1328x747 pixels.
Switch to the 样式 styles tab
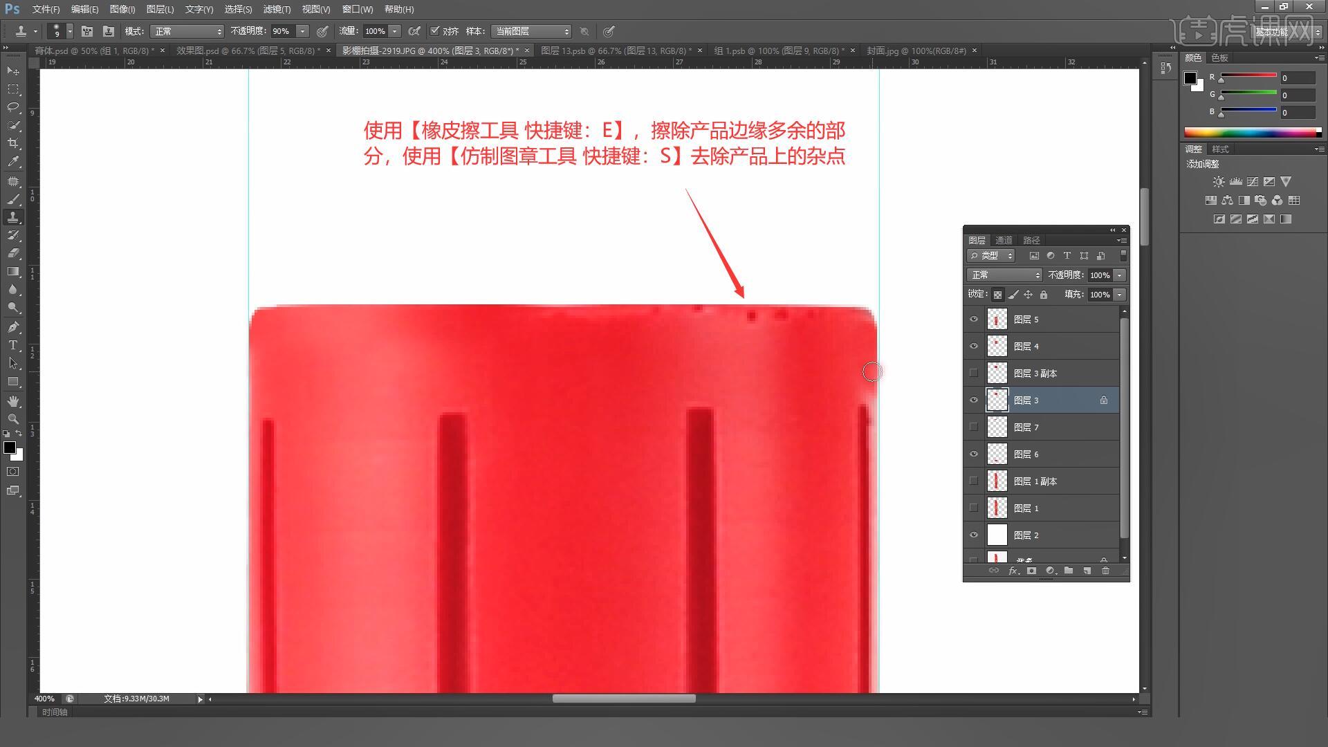[1220, 149]
